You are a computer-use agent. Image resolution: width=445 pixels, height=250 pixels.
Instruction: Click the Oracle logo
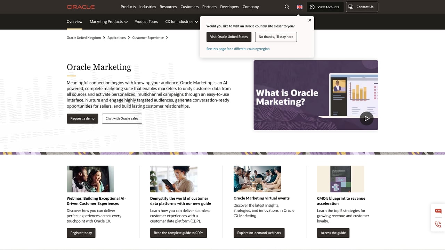[x=80, y=7]
